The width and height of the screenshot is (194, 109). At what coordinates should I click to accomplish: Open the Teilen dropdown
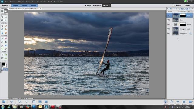[x=189, y=5]
